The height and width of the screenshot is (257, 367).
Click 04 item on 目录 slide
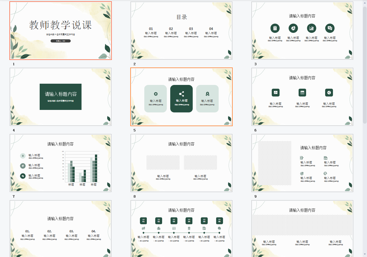click(211, 32)
